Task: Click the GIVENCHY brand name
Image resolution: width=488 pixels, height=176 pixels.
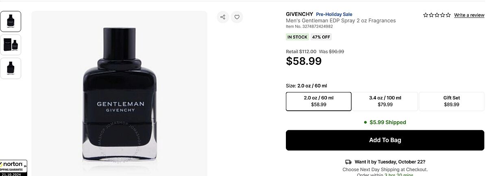Action: (299, 14)
